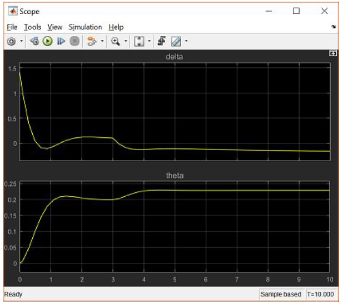Expand the Zoom tool dropdown arrow
Viewport: 343px width, 304px height.
tap(126, 41)
